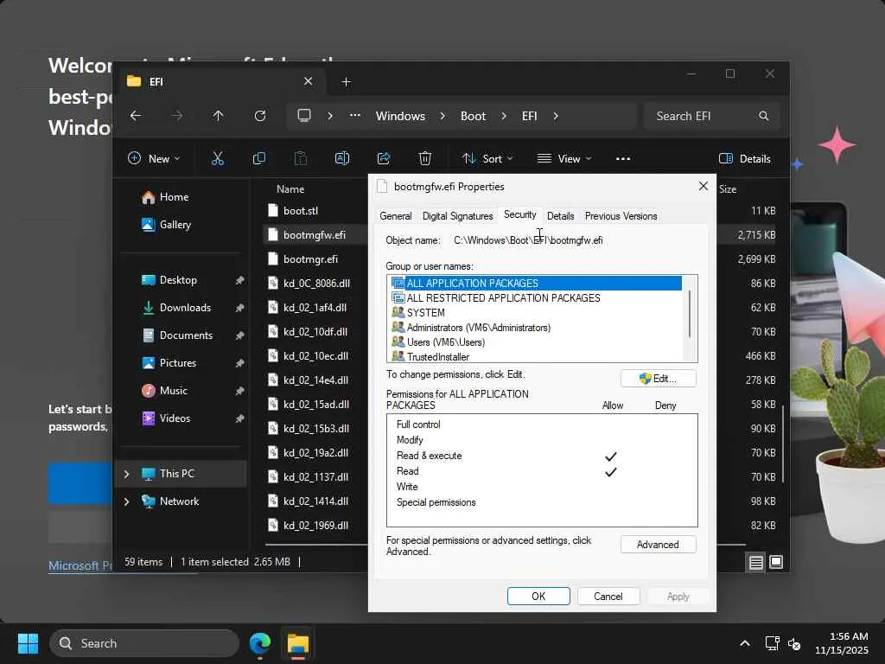Close the bootmgfw.efi Properties dialog
The width and height of the screenshot is (885, 664).
click(704, 187)
